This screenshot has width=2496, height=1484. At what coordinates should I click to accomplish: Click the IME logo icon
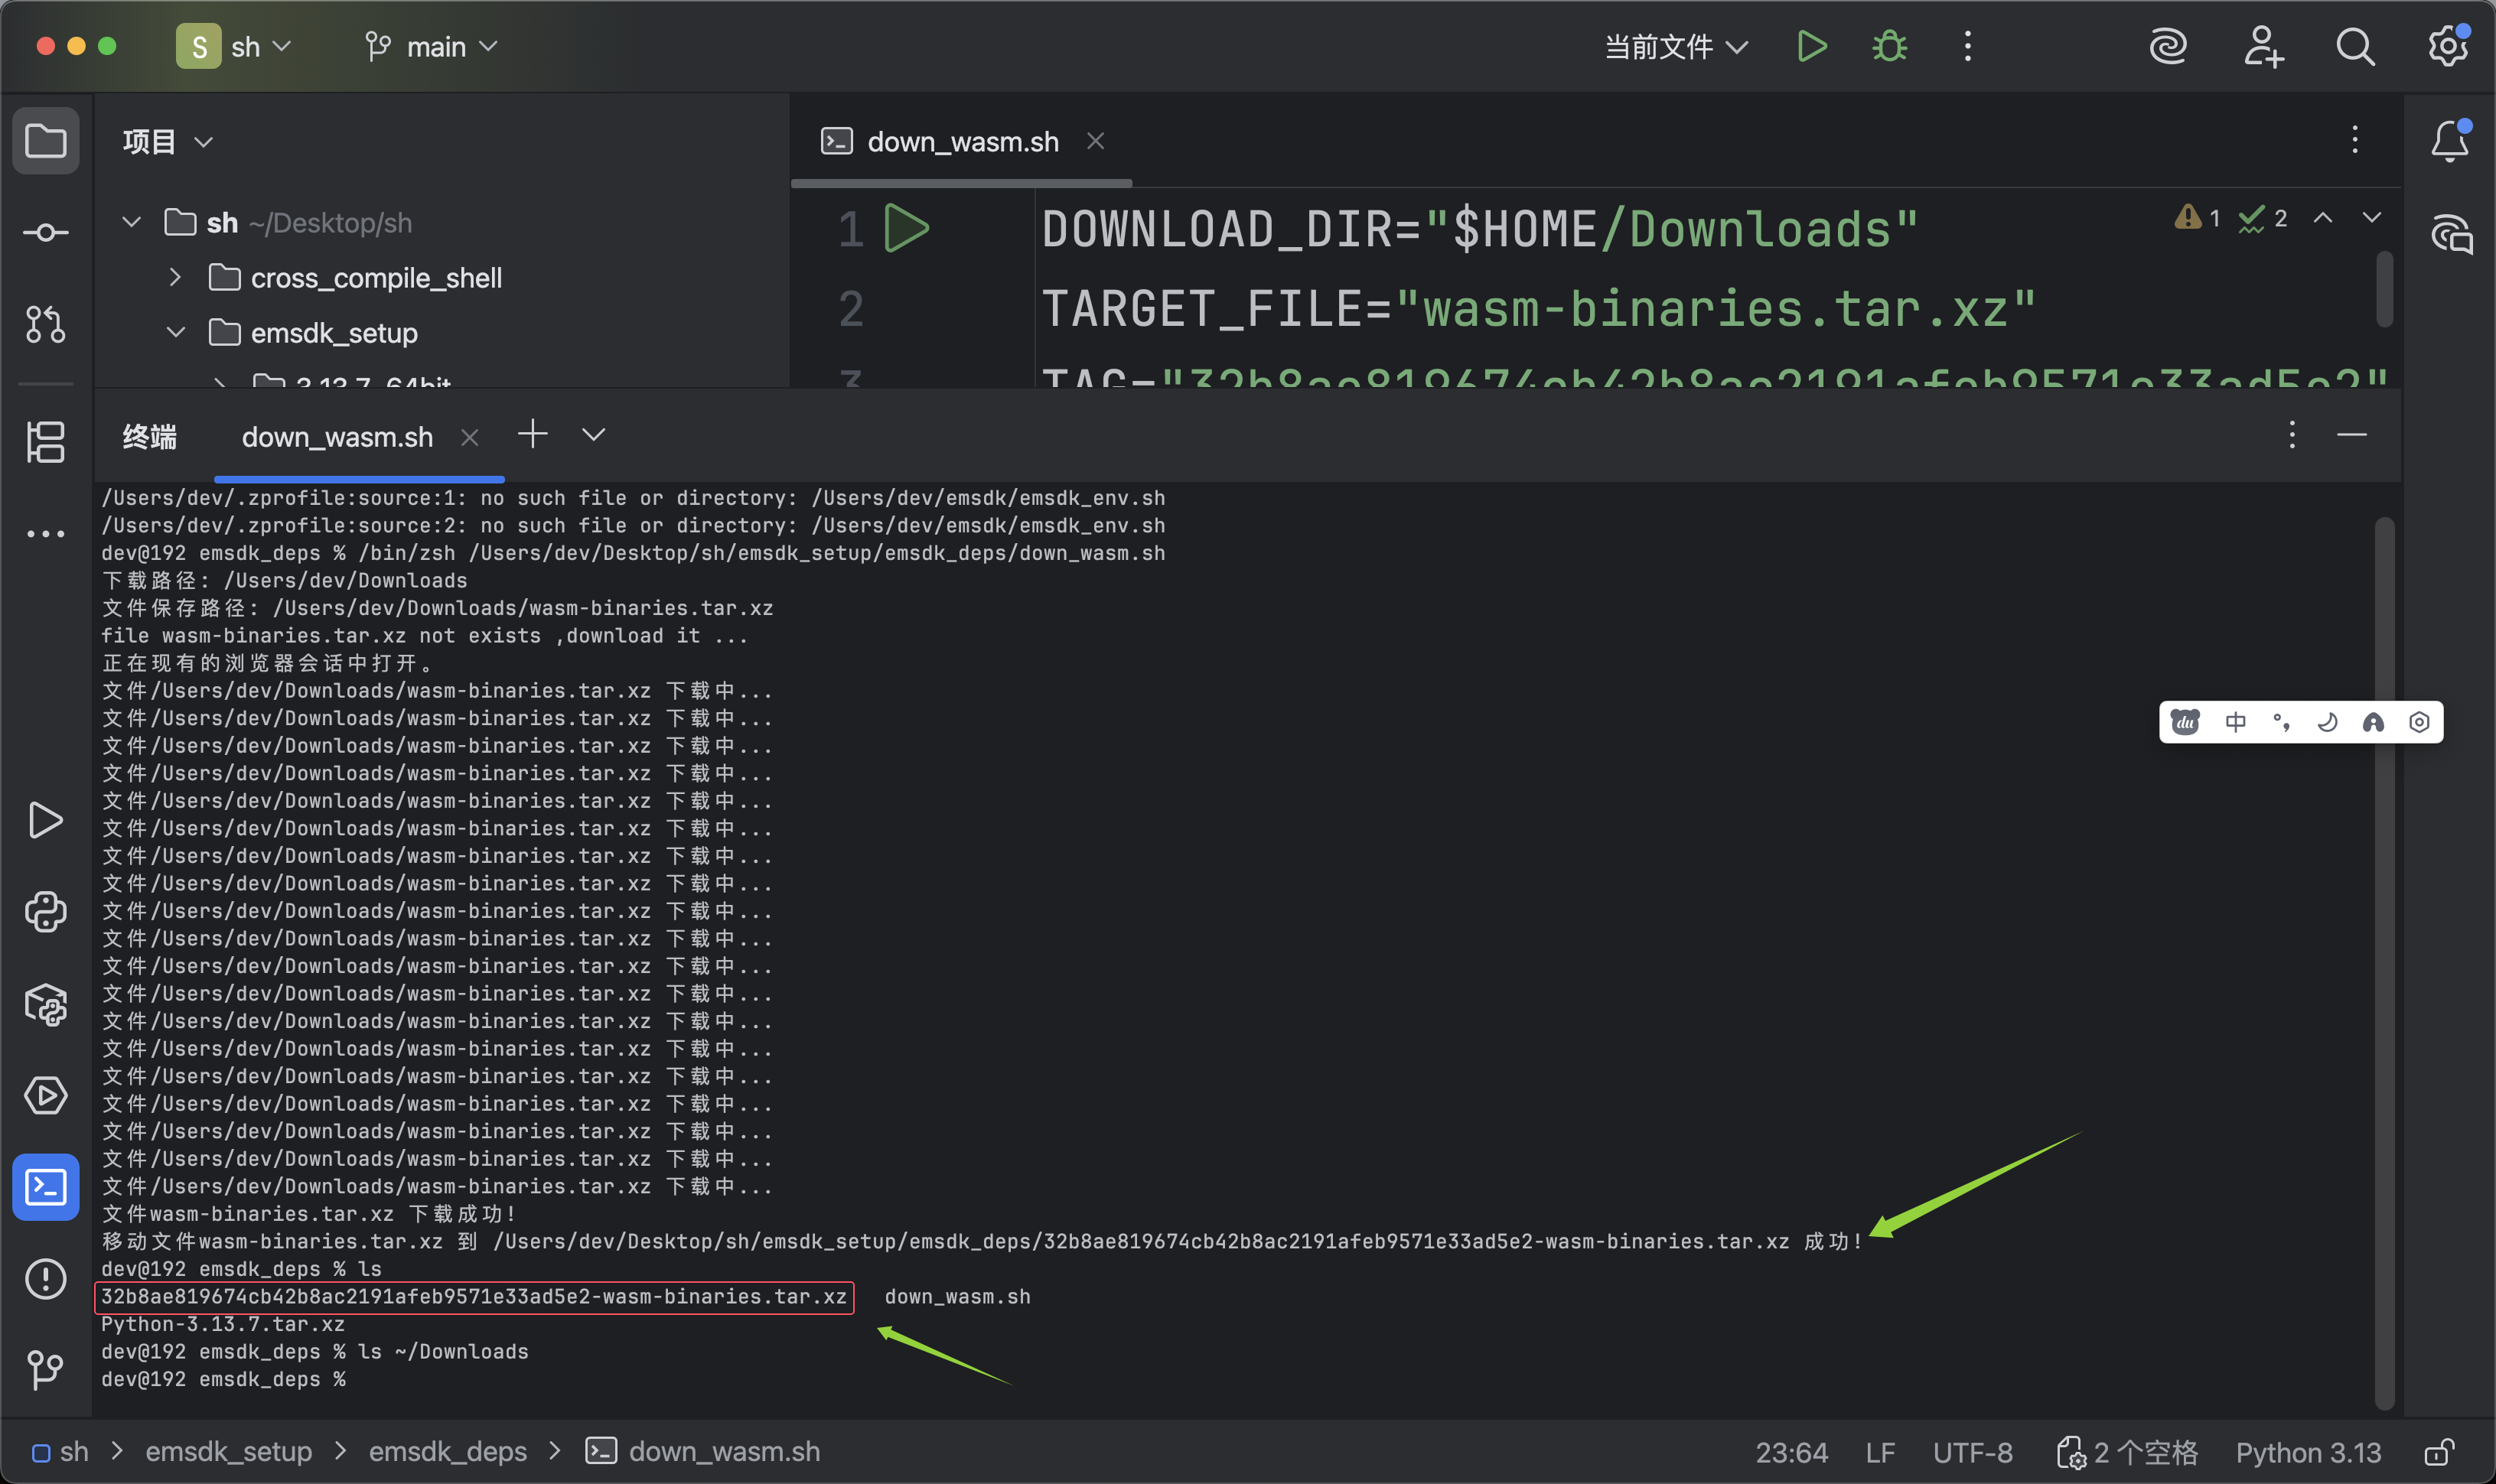(2186, 722)
